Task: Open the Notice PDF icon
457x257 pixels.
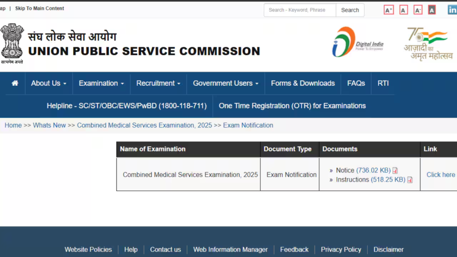Action: (395, 170)
